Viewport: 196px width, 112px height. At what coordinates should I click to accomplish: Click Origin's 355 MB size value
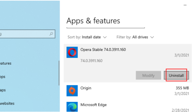182,88
